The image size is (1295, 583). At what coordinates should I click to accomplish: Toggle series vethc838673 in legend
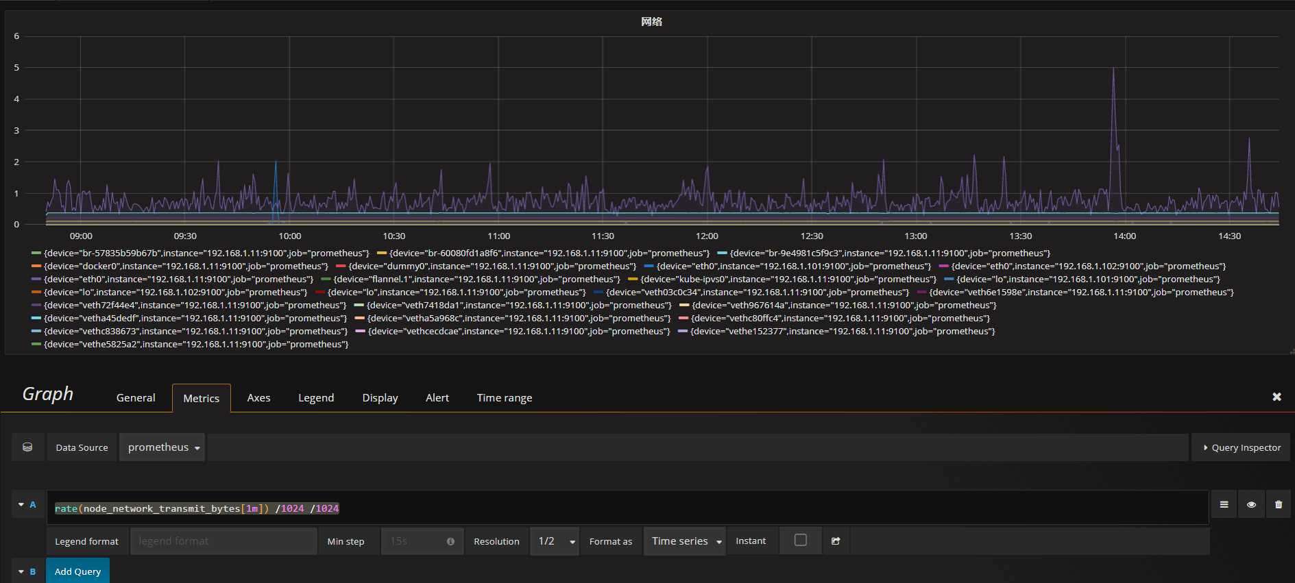[x=195, y=332]
